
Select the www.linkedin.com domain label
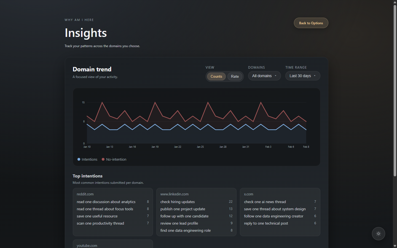point(174,194)
